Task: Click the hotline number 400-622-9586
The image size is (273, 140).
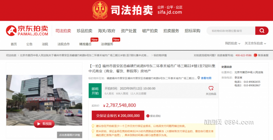Action: (x=243, y=55)
